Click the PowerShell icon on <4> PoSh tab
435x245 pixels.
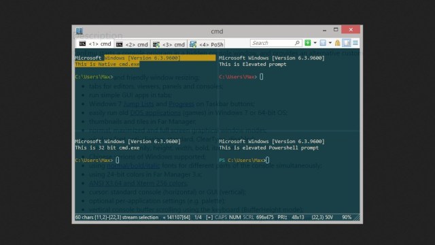(x=193, y=44)
